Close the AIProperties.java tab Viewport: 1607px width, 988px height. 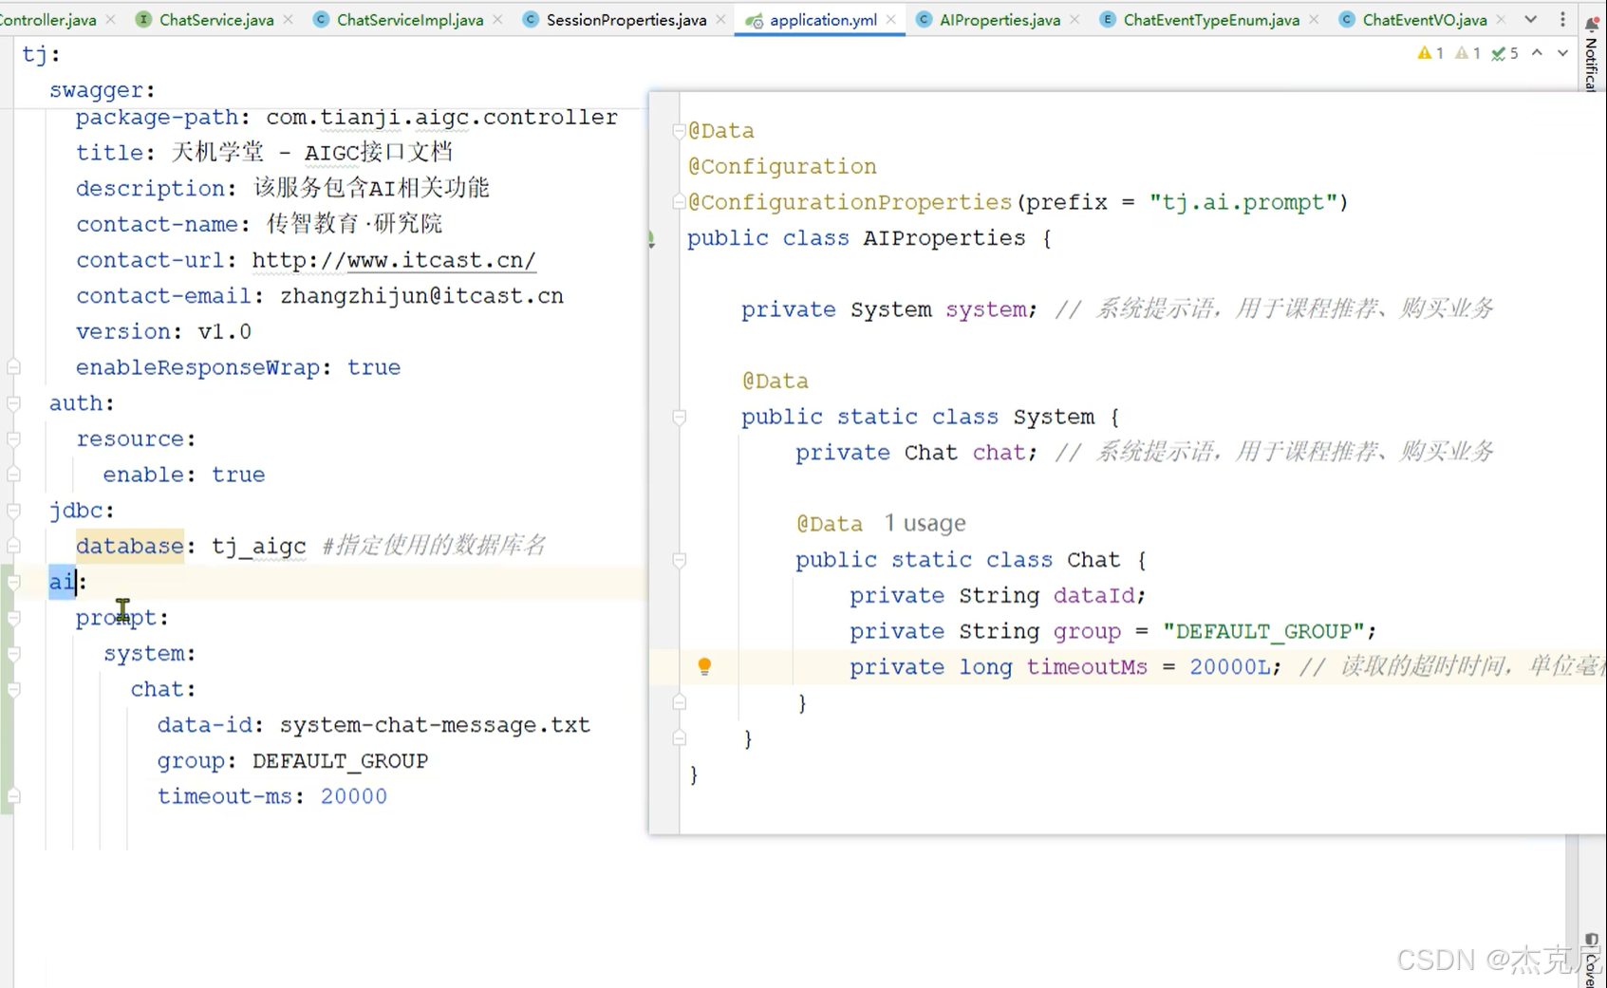pyautogui.click(x=1074, y=19)
